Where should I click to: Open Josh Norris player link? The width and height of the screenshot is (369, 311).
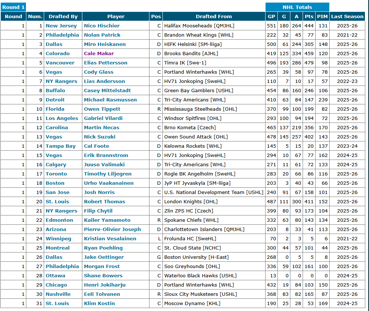pyautogui.click(x=99, y=193)
